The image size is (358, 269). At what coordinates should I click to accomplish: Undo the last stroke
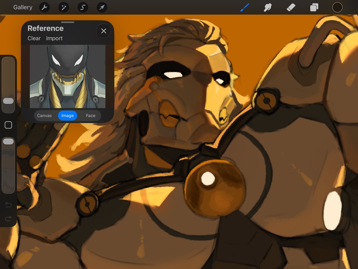(x=8, y=205)
